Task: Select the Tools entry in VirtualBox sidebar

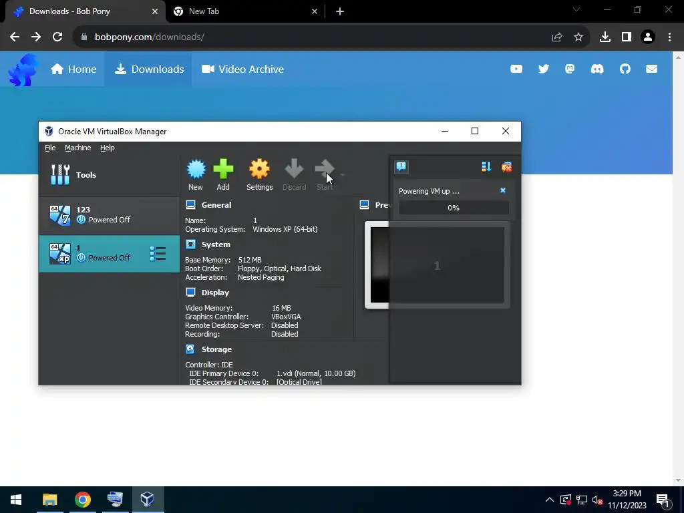Action: tap(109, 175)
